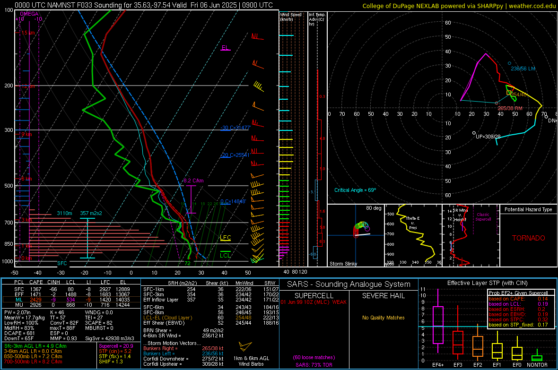Click the No Quality Matches hail text

pos(383,318)
